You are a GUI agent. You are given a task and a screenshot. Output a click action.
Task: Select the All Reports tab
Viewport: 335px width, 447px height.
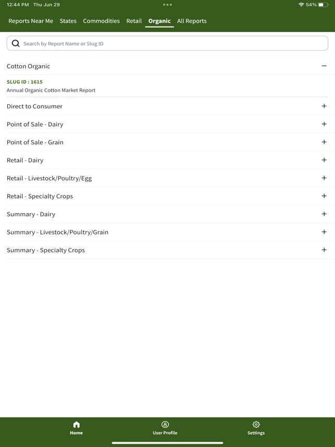pyautogui.click(x=191, y=21)
